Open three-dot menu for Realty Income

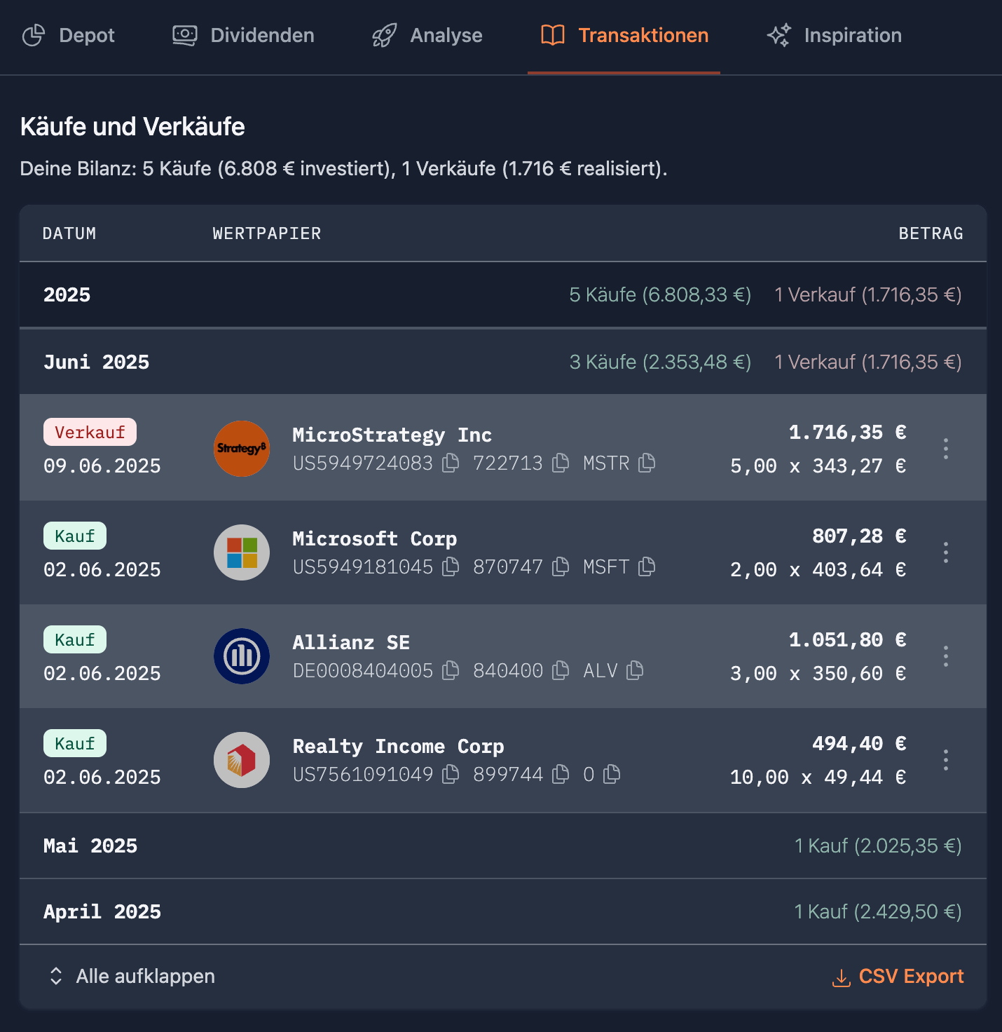click(x=946, y=760)
